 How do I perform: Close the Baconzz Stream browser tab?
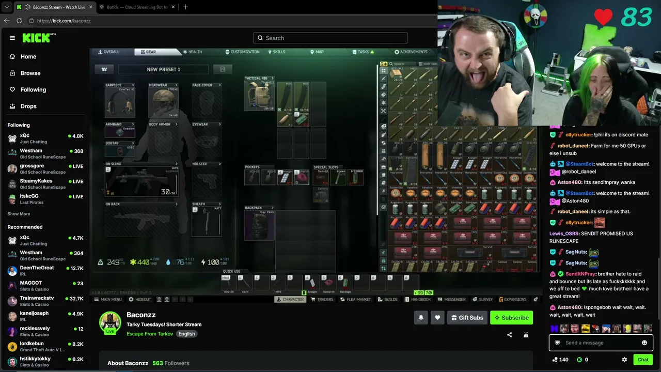click(x=90, y=7)
